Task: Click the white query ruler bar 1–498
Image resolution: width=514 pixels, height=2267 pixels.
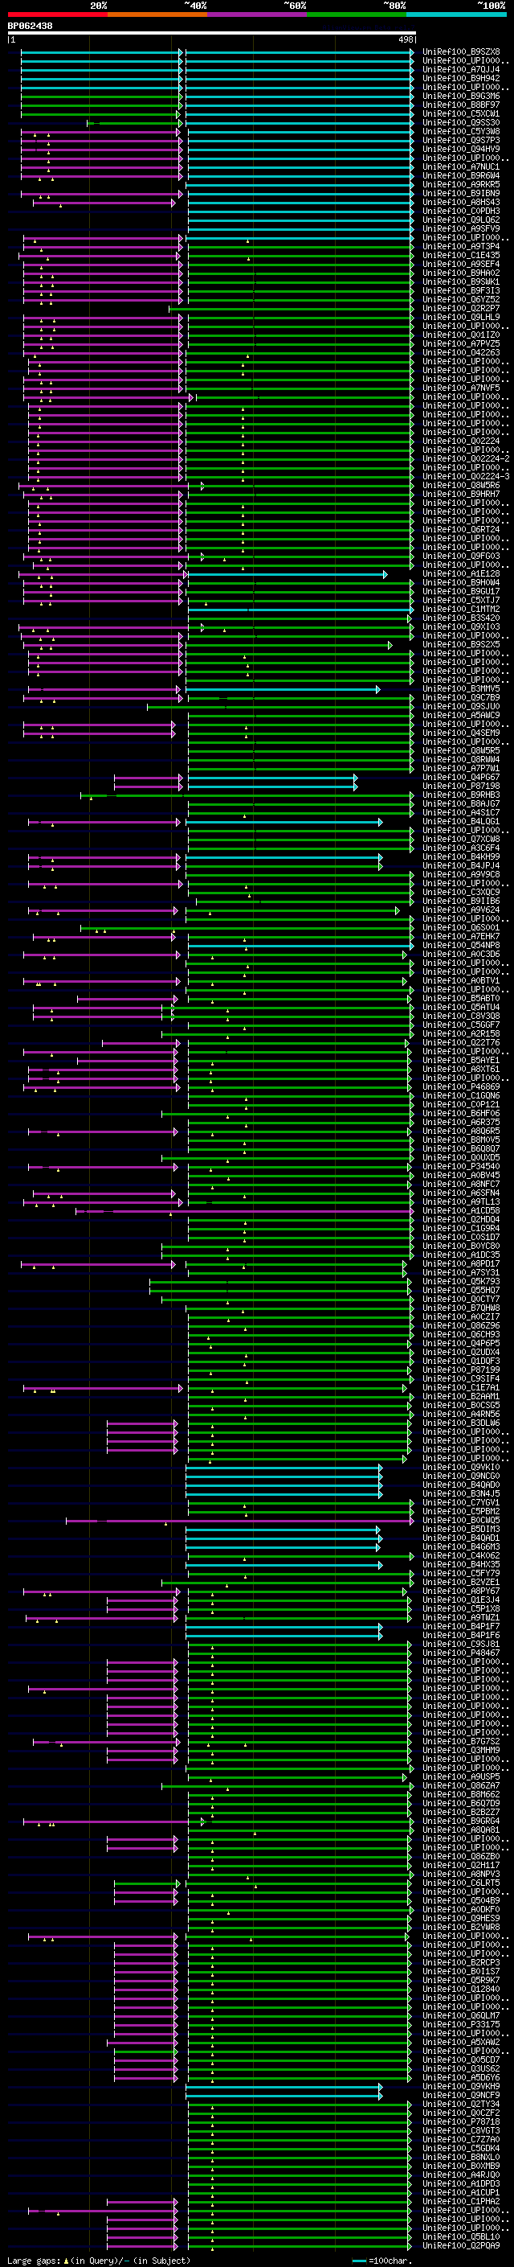Action: 212,34
